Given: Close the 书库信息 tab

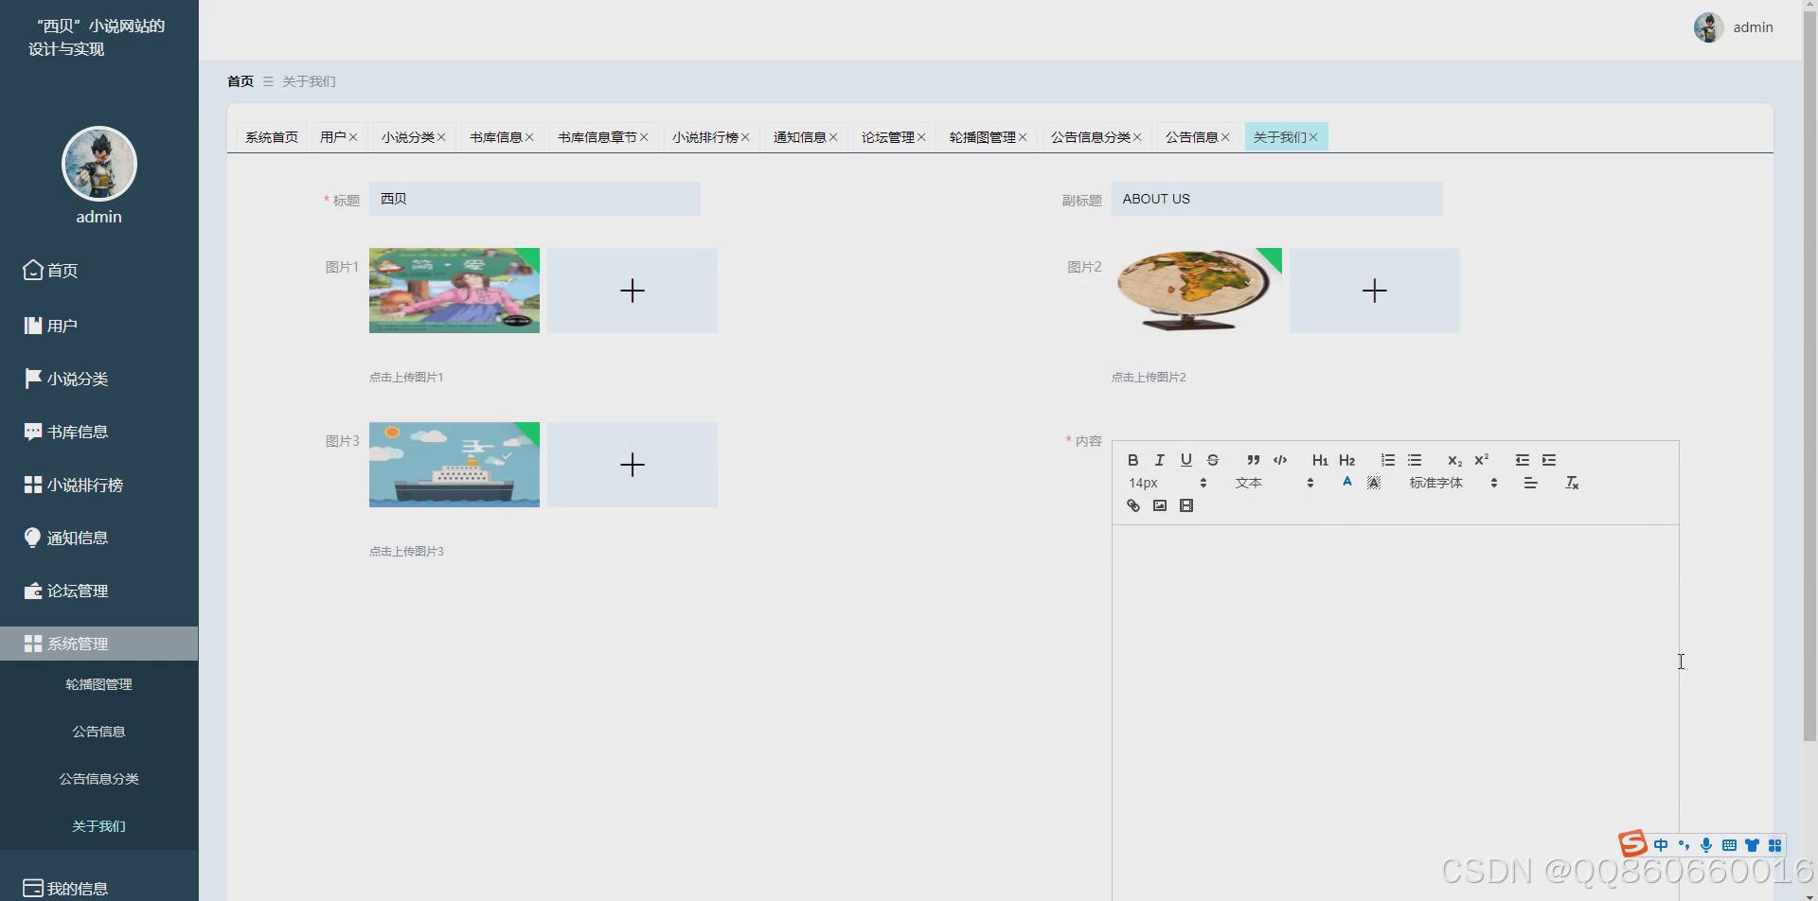Looking at the screenshot, I should (x=529, y=137).
